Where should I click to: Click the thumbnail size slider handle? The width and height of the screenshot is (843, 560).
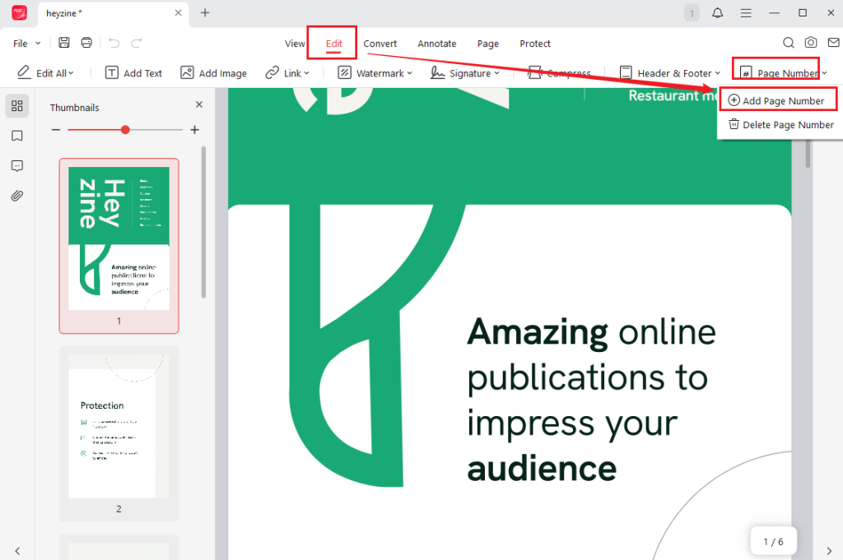coord(125,129)
